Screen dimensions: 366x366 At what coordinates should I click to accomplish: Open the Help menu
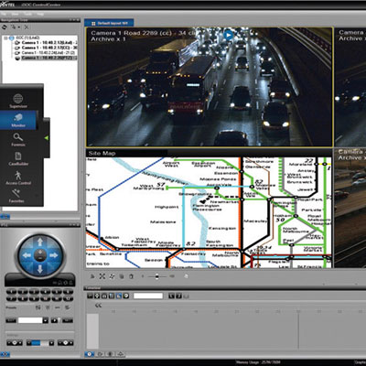40,14
